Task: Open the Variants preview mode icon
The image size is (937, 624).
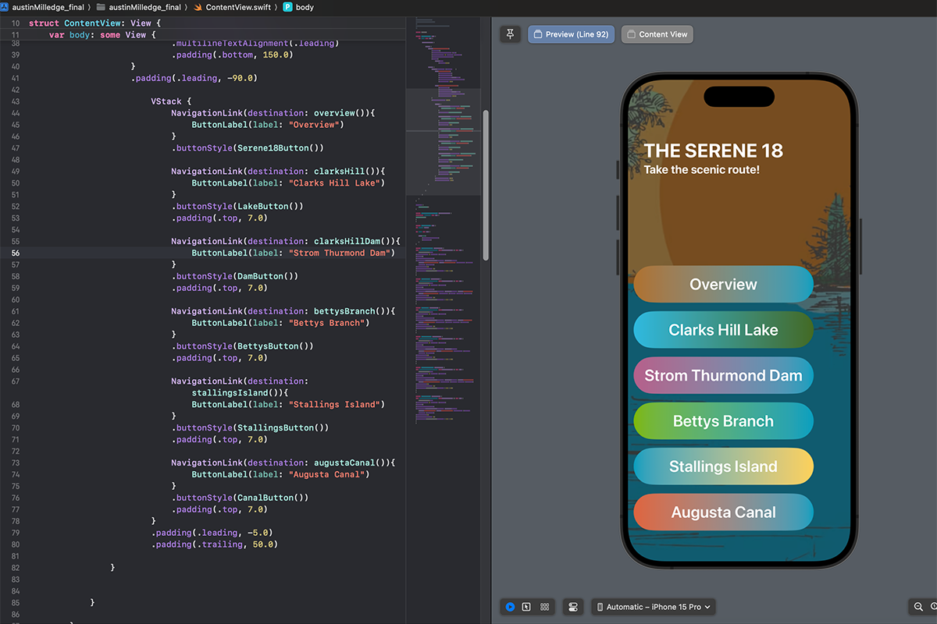Action: 543,606
